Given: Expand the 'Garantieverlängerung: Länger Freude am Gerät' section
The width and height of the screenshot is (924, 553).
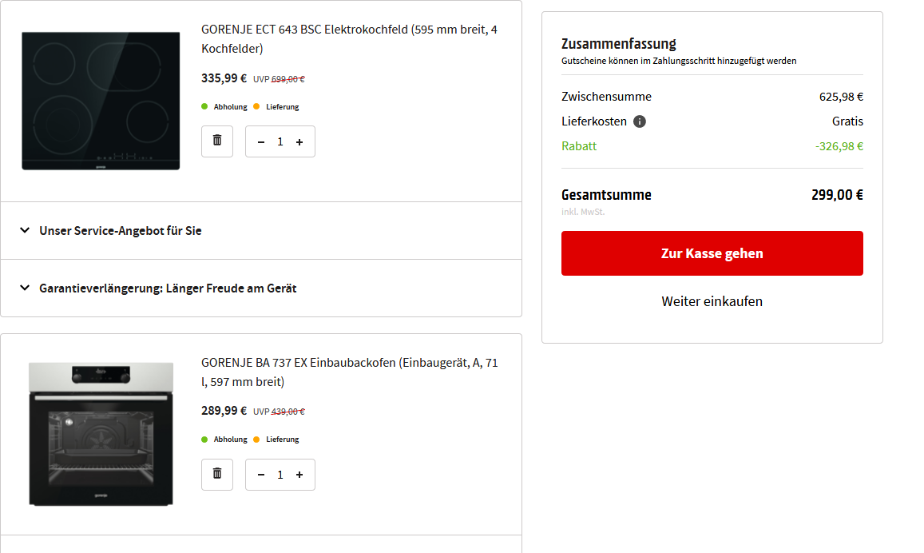Looking at the screenshot, I should pos(167,288).
